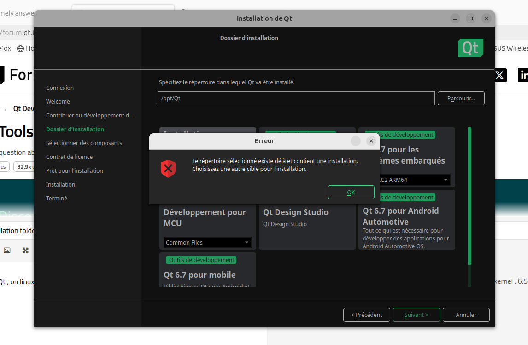Select Qt 6.7 pour Android Automotive card
The width and height of the screenshot is (528, 345).
point(407,220)
